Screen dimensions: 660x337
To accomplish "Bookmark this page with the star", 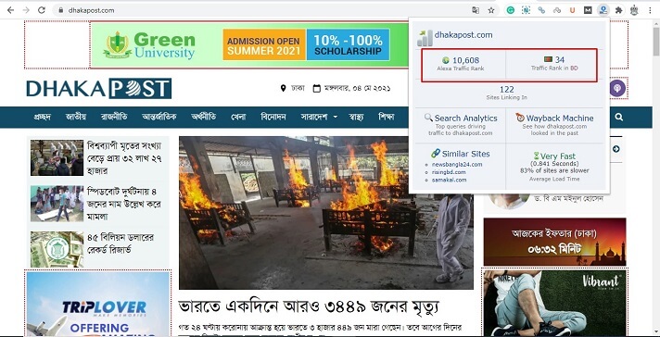I will 491,10.
